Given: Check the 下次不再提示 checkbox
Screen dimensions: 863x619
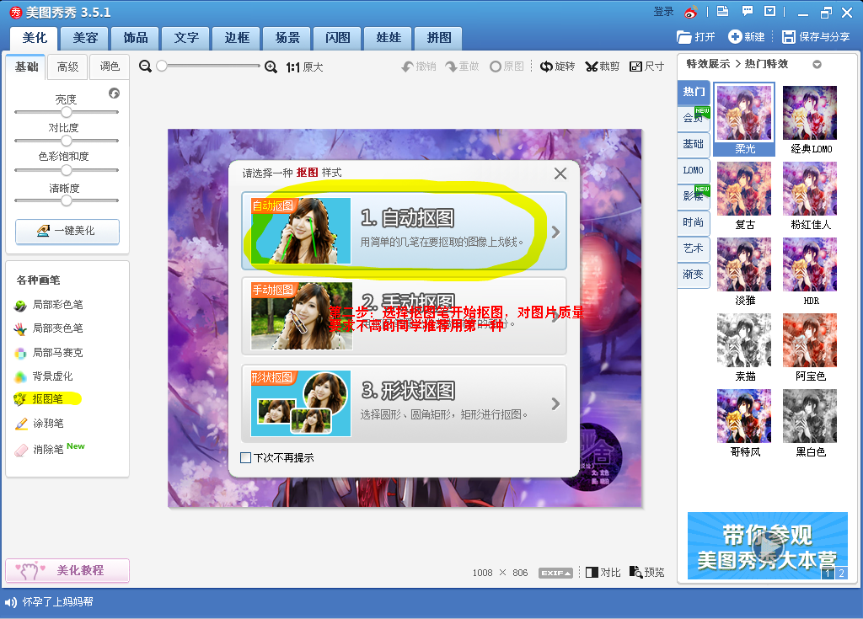Looking at the screenshot, I should 245,457.
